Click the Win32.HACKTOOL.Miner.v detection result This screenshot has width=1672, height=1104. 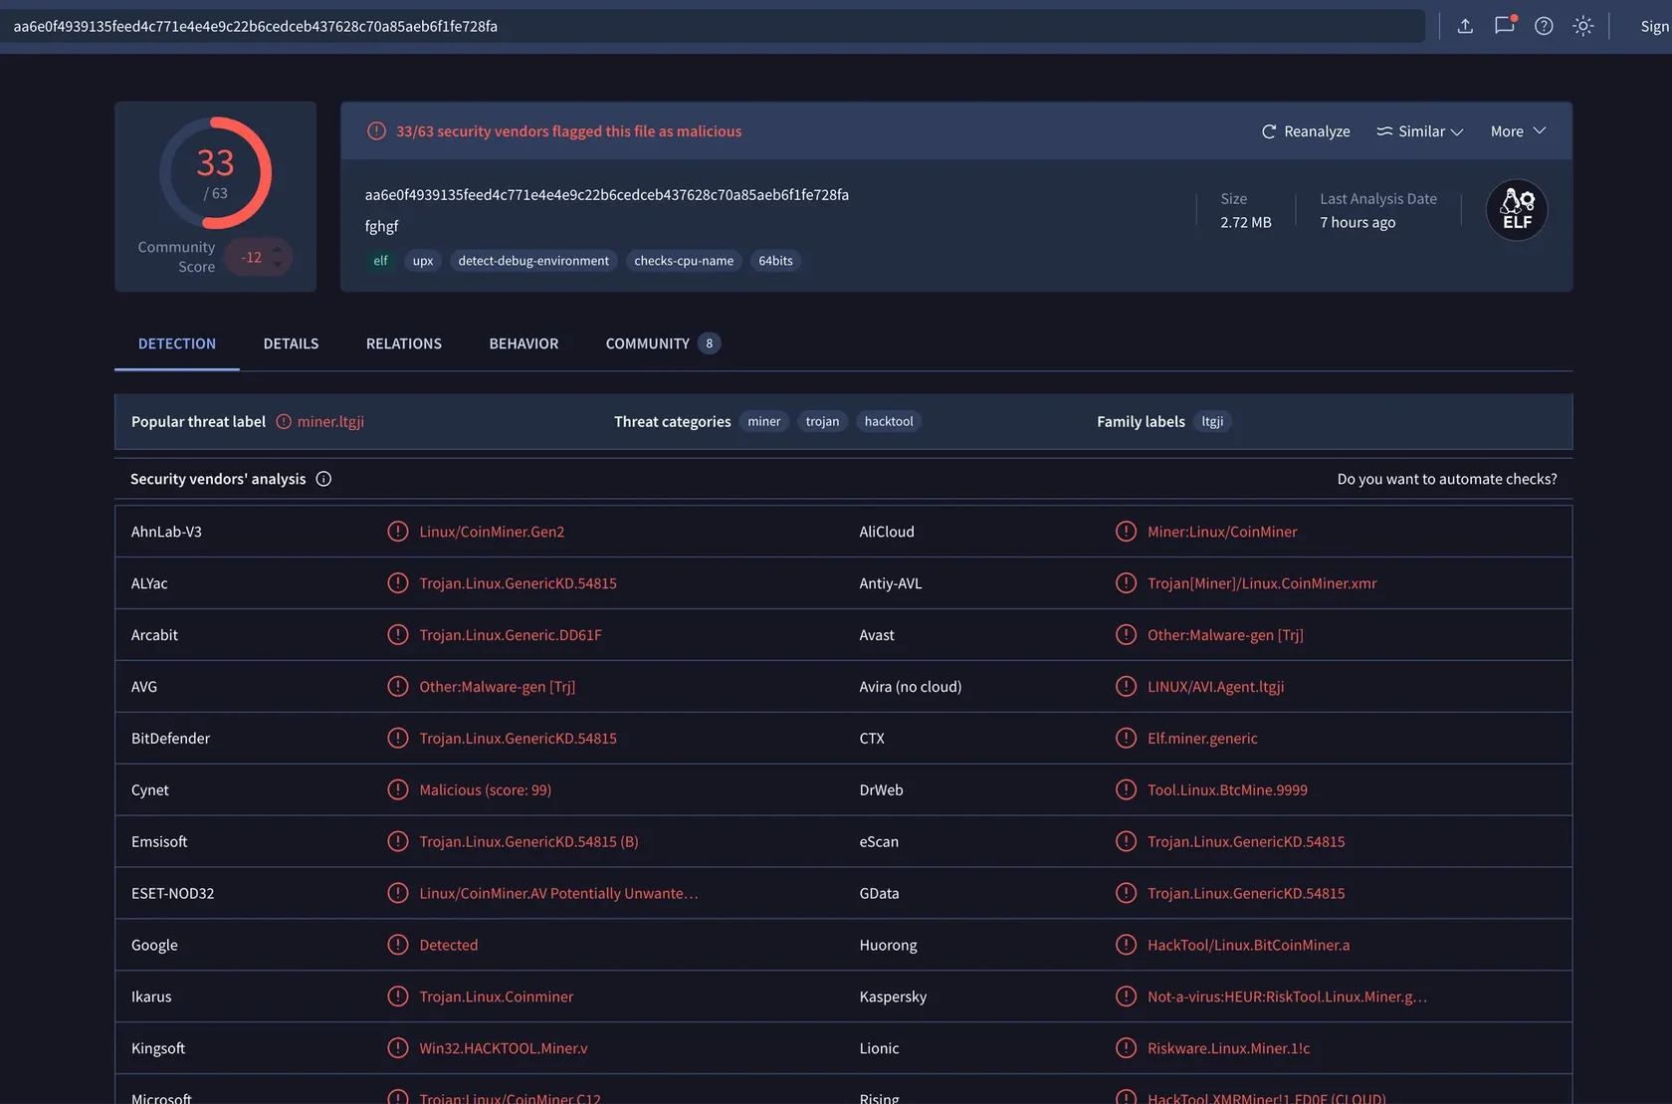point(503,1048)
